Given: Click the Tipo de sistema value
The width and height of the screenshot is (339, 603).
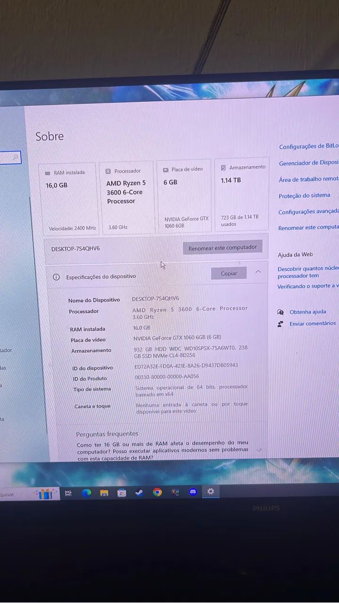Looking at the screenshot, I should (192, 390).
